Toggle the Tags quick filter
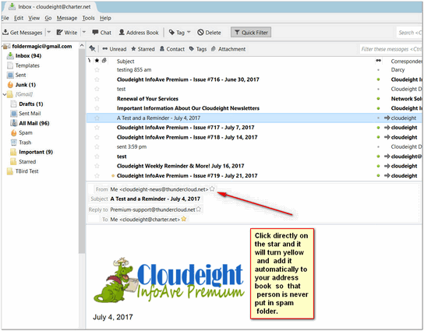 point(198,49)
